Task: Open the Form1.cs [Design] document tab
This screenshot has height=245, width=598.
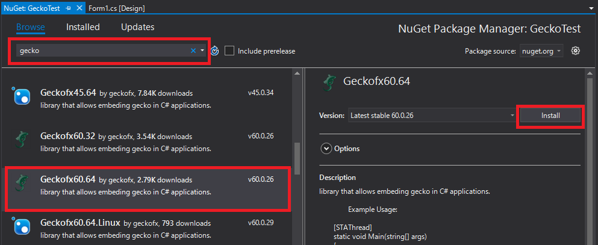Action: pyautogui.click(x=117, y=8)
